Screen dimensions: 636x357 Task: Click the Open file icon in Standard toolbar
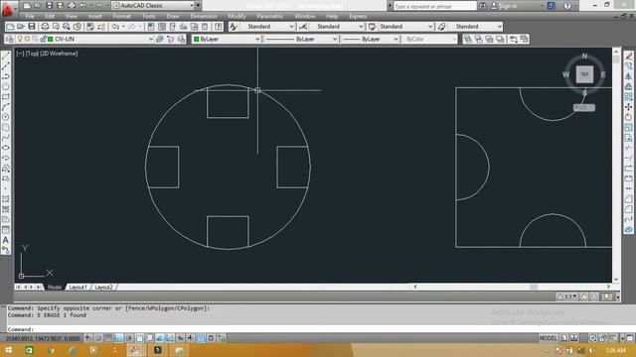coord(21,27)
